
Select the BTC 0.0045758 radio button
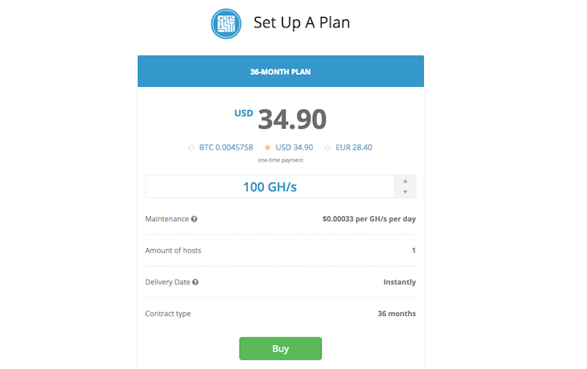[x=191, y=147]
